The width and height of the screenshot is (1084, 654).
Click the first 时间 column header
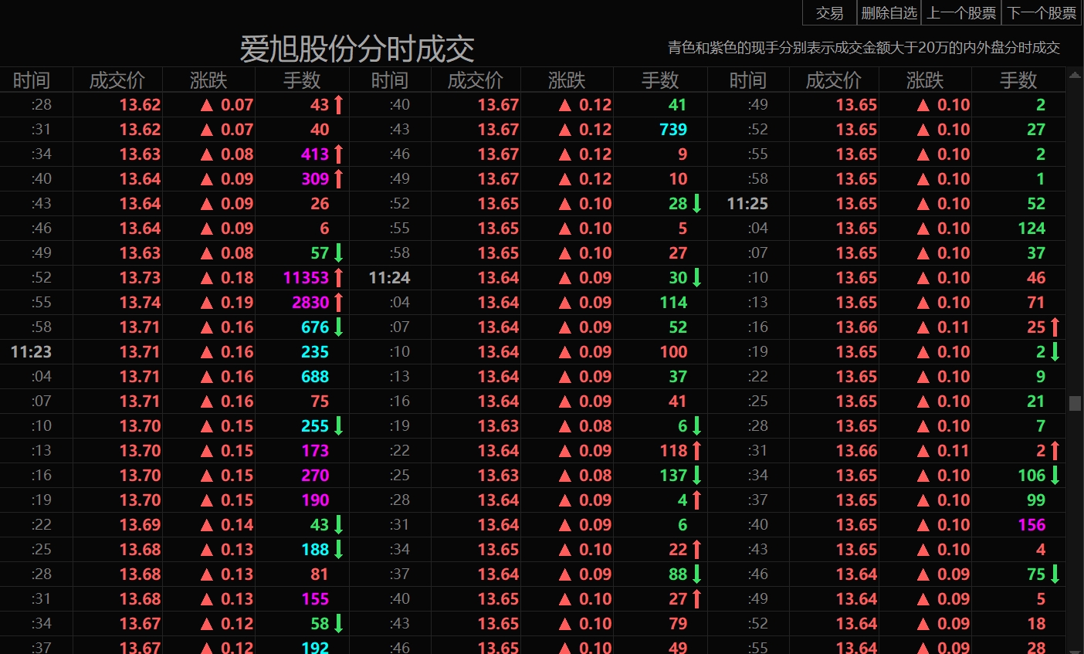32,80
